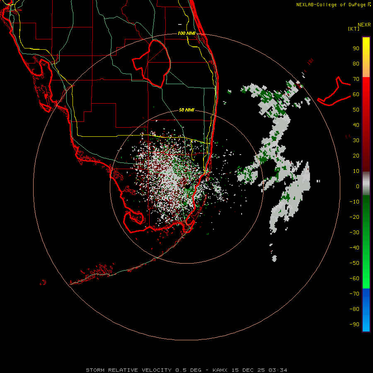Click the positive 10 value on the velocity scale

coord(356,171)
